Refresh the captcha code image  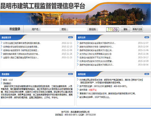coord(112,29)
